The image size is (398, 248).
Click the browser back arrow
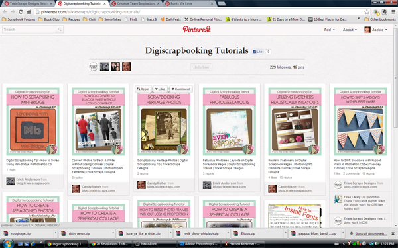[5, 12]
